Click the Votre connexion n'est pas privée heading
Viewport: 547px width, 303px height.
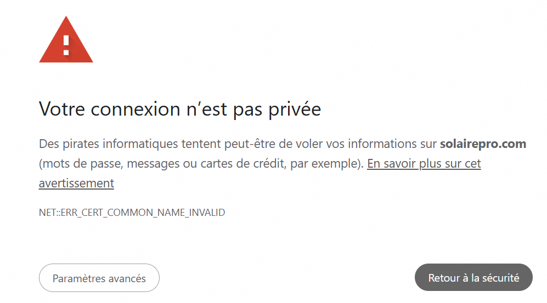[179, 109]
